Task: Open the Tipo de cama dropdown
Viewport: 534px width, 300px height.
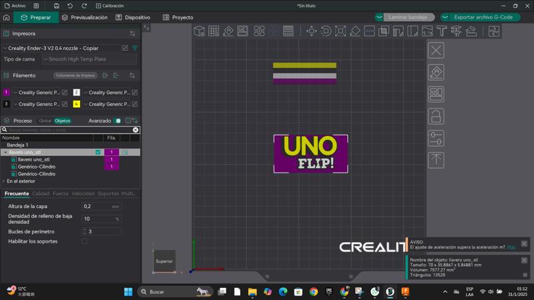Action: coord(89,59)
